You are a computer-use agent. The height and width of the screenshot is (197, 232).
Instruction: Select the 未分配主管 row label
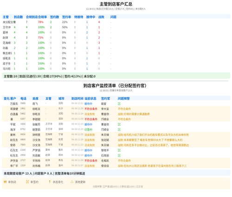[9, 22]
